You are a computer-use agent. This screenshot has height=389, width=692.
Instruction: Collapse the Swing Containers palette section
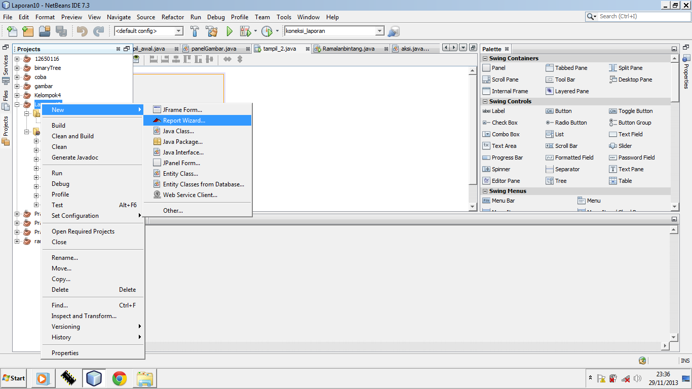pos(485,58)
